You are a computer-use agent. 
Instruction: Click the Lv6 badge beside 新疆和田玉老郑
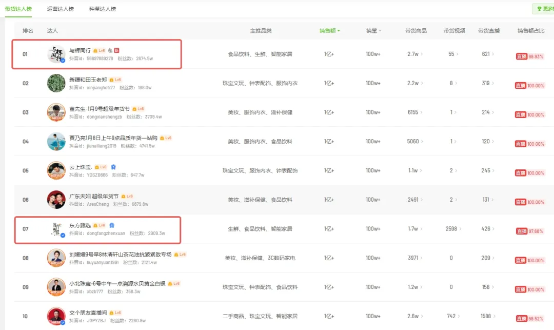click(x=115, y=80)
